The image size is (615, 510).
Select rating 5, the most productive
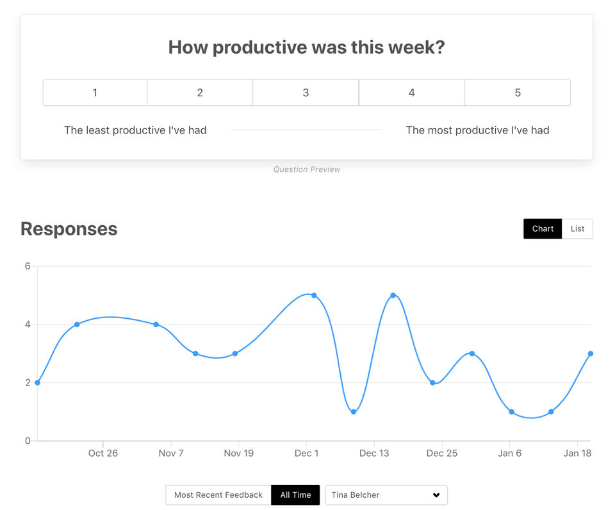[518, 93]
